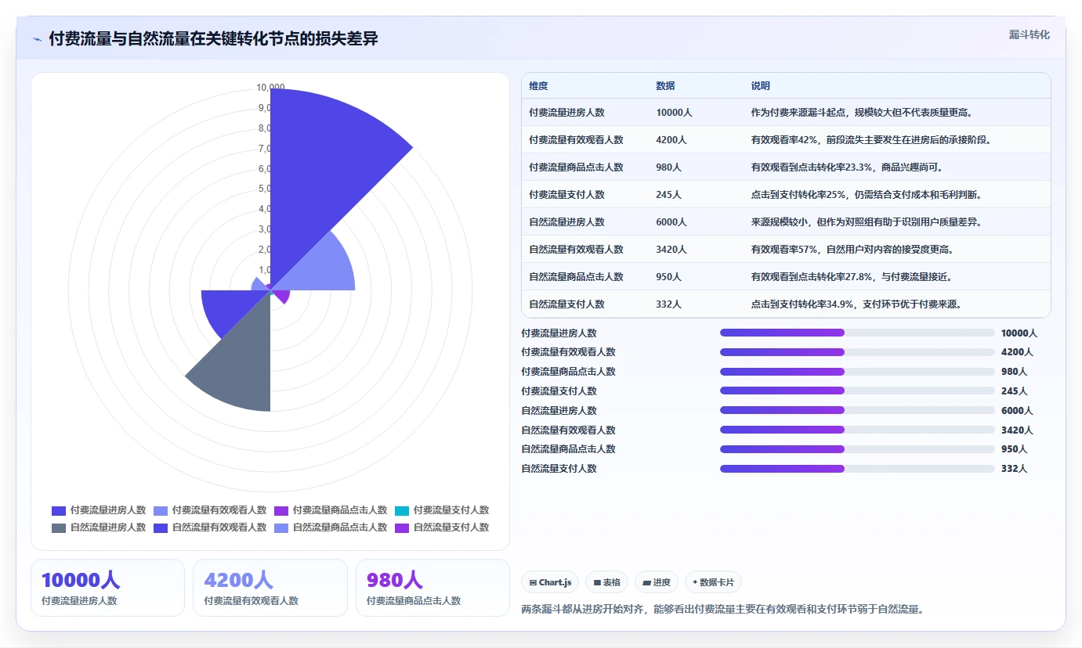Viewport: 1082px width, 648px height.
Task: Click the light-blue legend swatch for 自然流量商品点击人数
Action: (x=281, y=527)
